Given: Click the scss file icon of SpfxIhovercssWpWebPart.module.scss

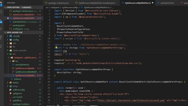Looking at the screenshot, I should [13, 72].
